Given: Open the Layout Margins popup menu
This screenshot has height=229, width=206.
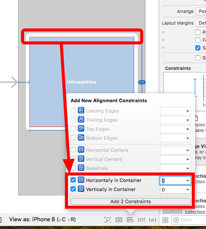Looking at the screenshot, I should pyautogui.click(x=200, y=23).
